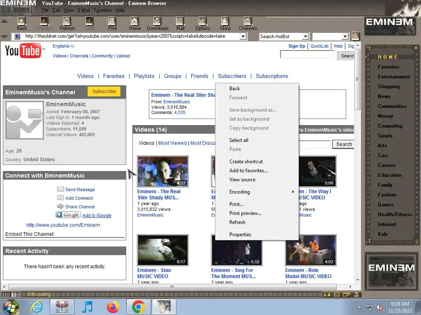This screenshot has width=421, height=315.
Task: Click the Share Channel arrow icon
Action: 60,207
